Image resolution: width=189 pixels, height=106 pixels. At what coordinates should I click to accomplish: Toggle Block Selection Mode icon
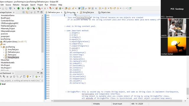[92, 8]
